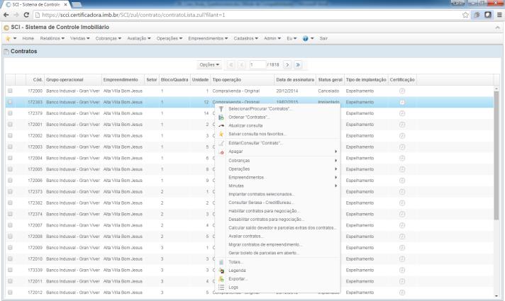The width and height of the screenshot is (505, 301).
Task: Check the box for contract 172000
Action: coord(10,91)
